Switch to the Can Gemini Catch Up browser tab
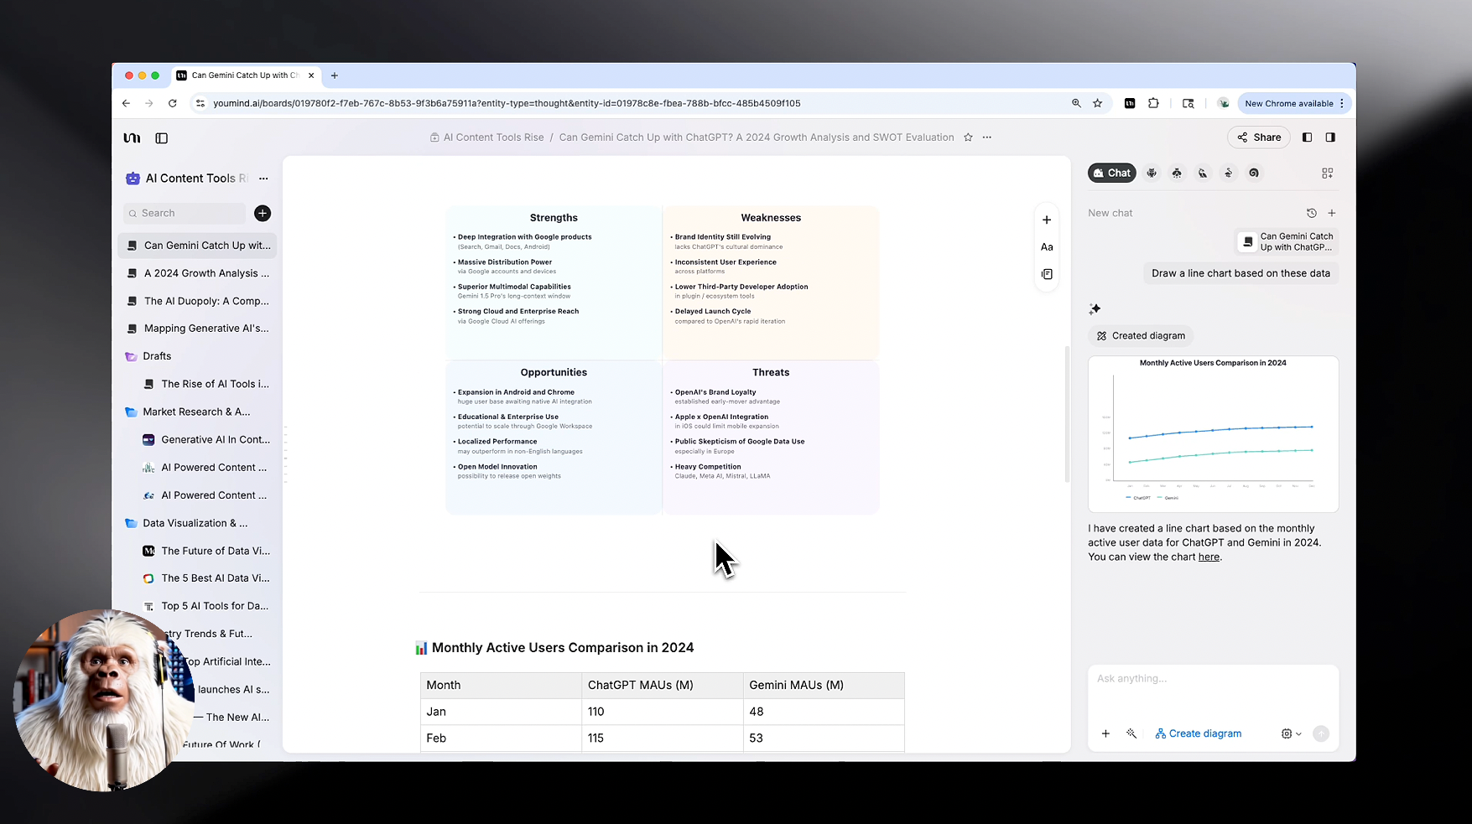 246,75
